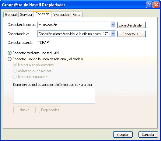Switch to the Firma tab

tap(77, 15)
